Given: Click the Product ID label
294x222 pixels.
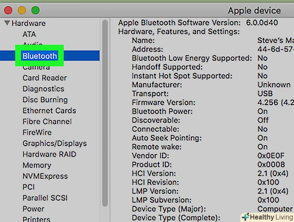Looking at the screenshot, I should point(152,165).
